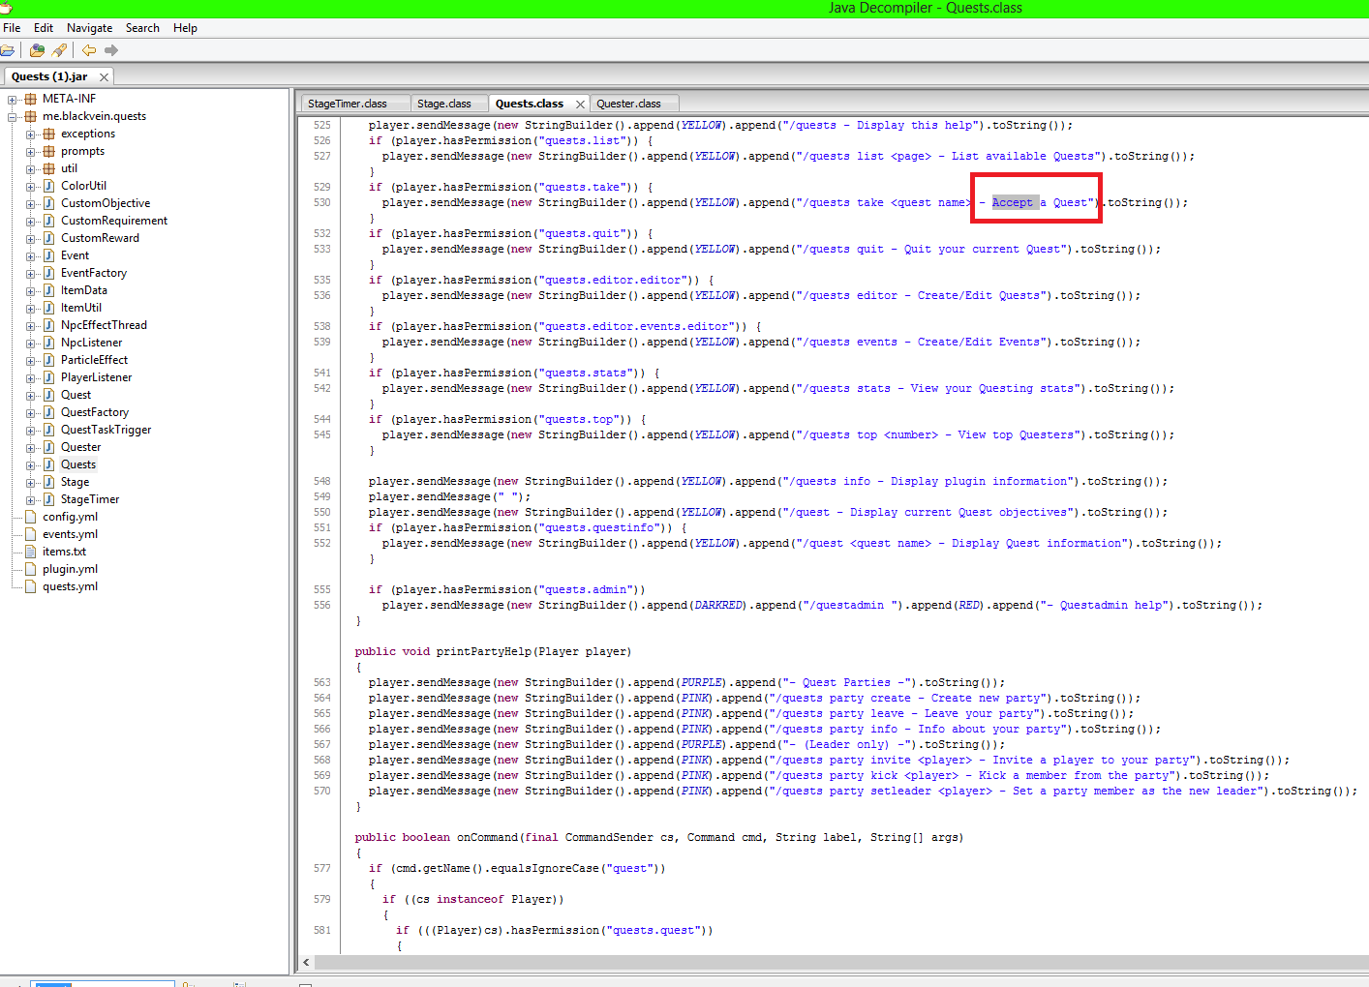This screenshot has height=987, width=1369.
Task: Switch to the Quester.class tab
Action: (628, 104)
